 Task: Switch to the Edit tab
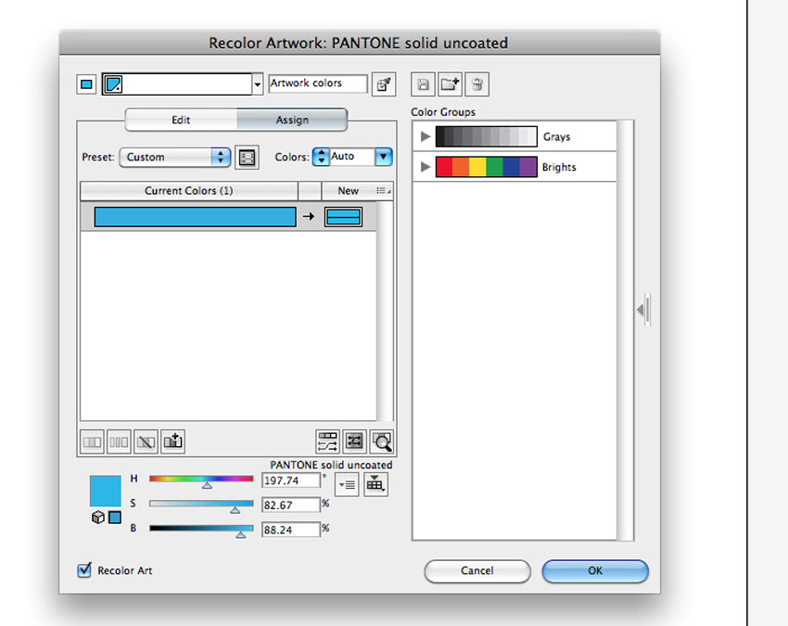click(x=181, y=120)
